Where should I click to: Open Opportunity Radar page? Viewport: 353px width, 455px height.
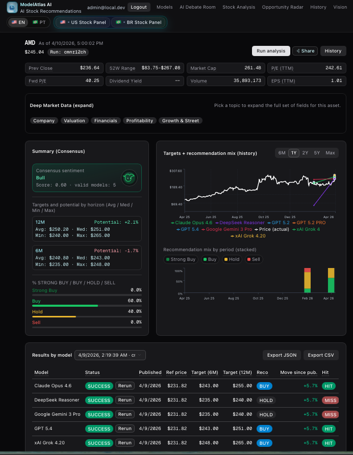(x=283, y=7)
